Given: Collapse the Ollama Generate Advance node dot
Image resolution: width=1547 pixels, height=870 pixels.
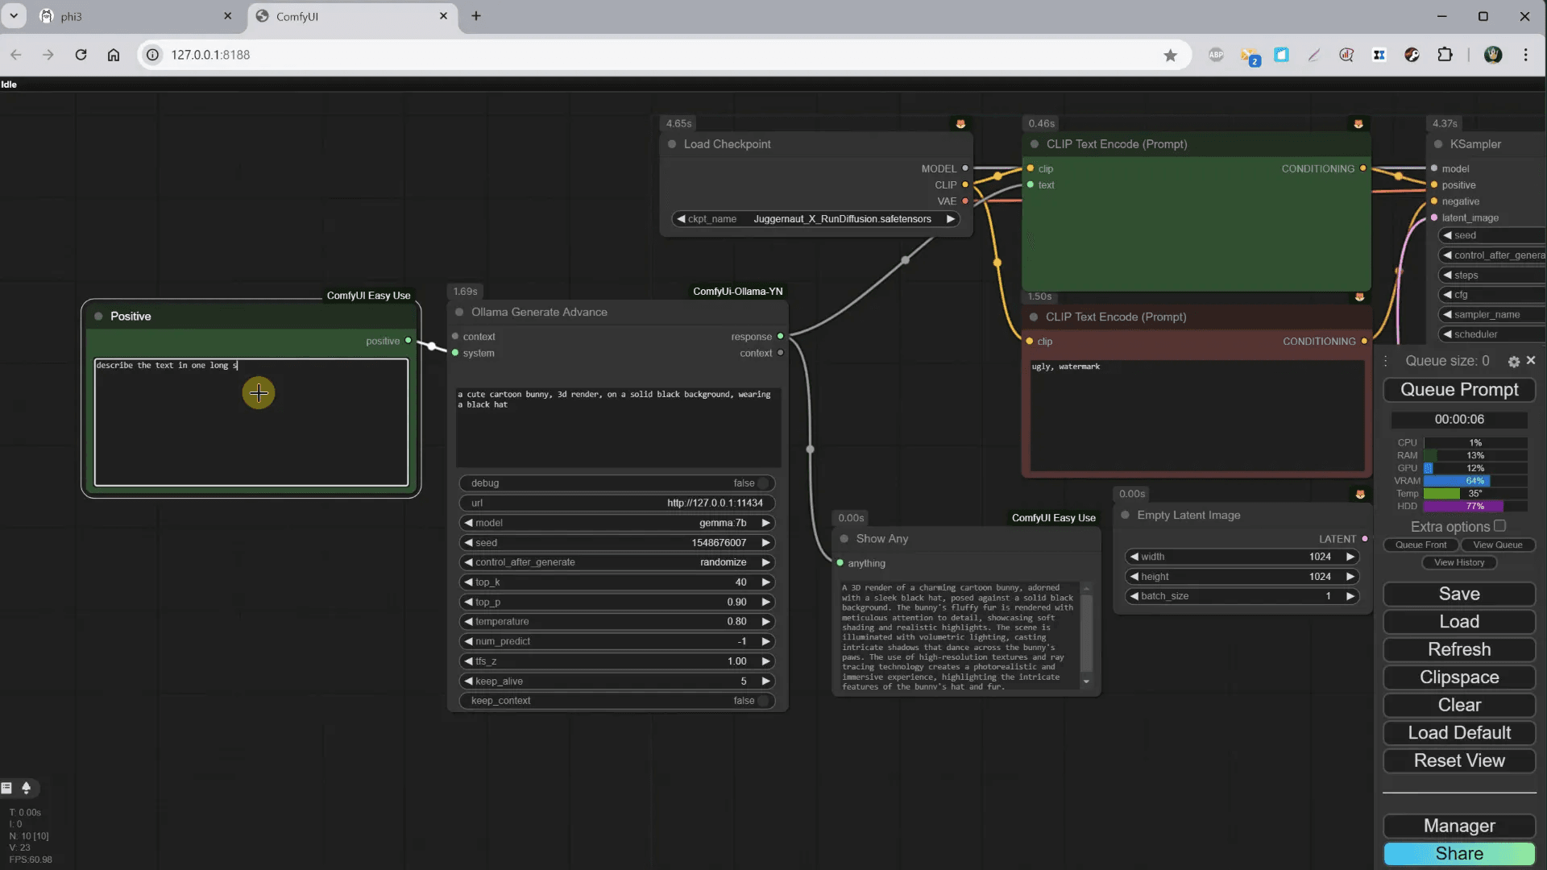Looking at the screenshot, I should tap(460, 313).
